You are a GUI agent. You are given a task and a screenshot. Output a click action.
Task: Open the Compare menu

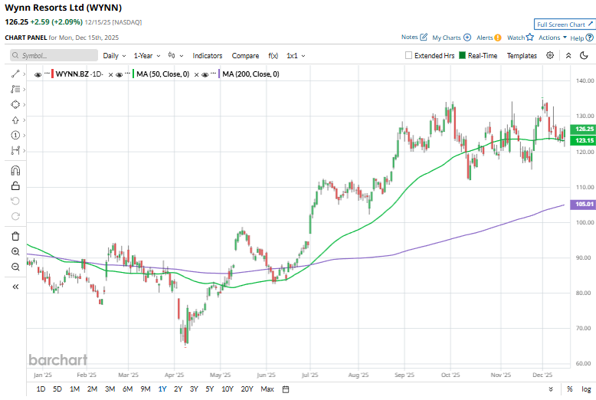(x=245, y=56)
